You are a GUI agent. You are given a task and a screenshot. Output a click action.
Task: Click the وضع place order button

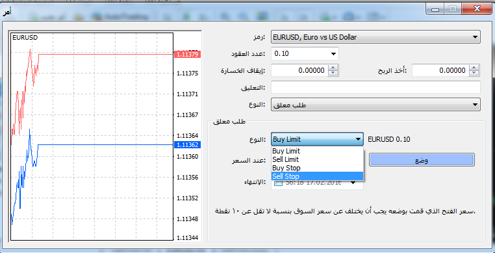click(x=422, y=160)
